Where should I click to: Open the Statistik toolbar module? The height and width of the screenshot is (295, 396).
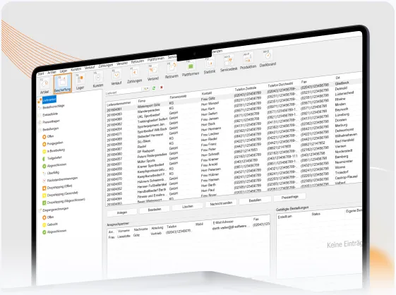coord(210,66)
